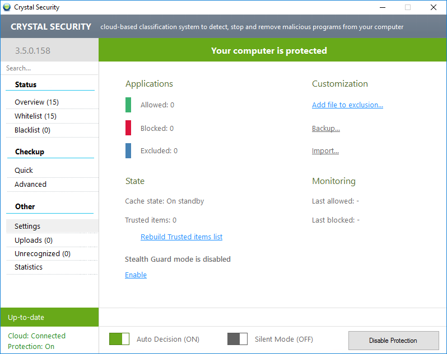The image size is (447, 354).
Task: Click the 'Last blocked: -' text
Action: click(x=336, y=220)
